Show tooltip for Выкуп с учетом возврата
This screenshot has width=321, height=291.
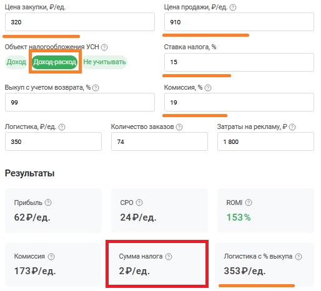96,88
